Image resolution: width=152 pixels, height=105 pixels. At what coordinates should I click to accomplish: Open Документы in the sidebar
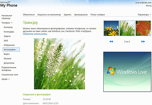pyautogui.click(x=9, y=63)
